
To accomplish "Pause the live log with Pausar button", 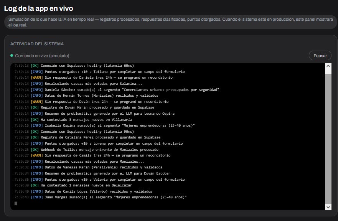I will (x=320, y=56).
